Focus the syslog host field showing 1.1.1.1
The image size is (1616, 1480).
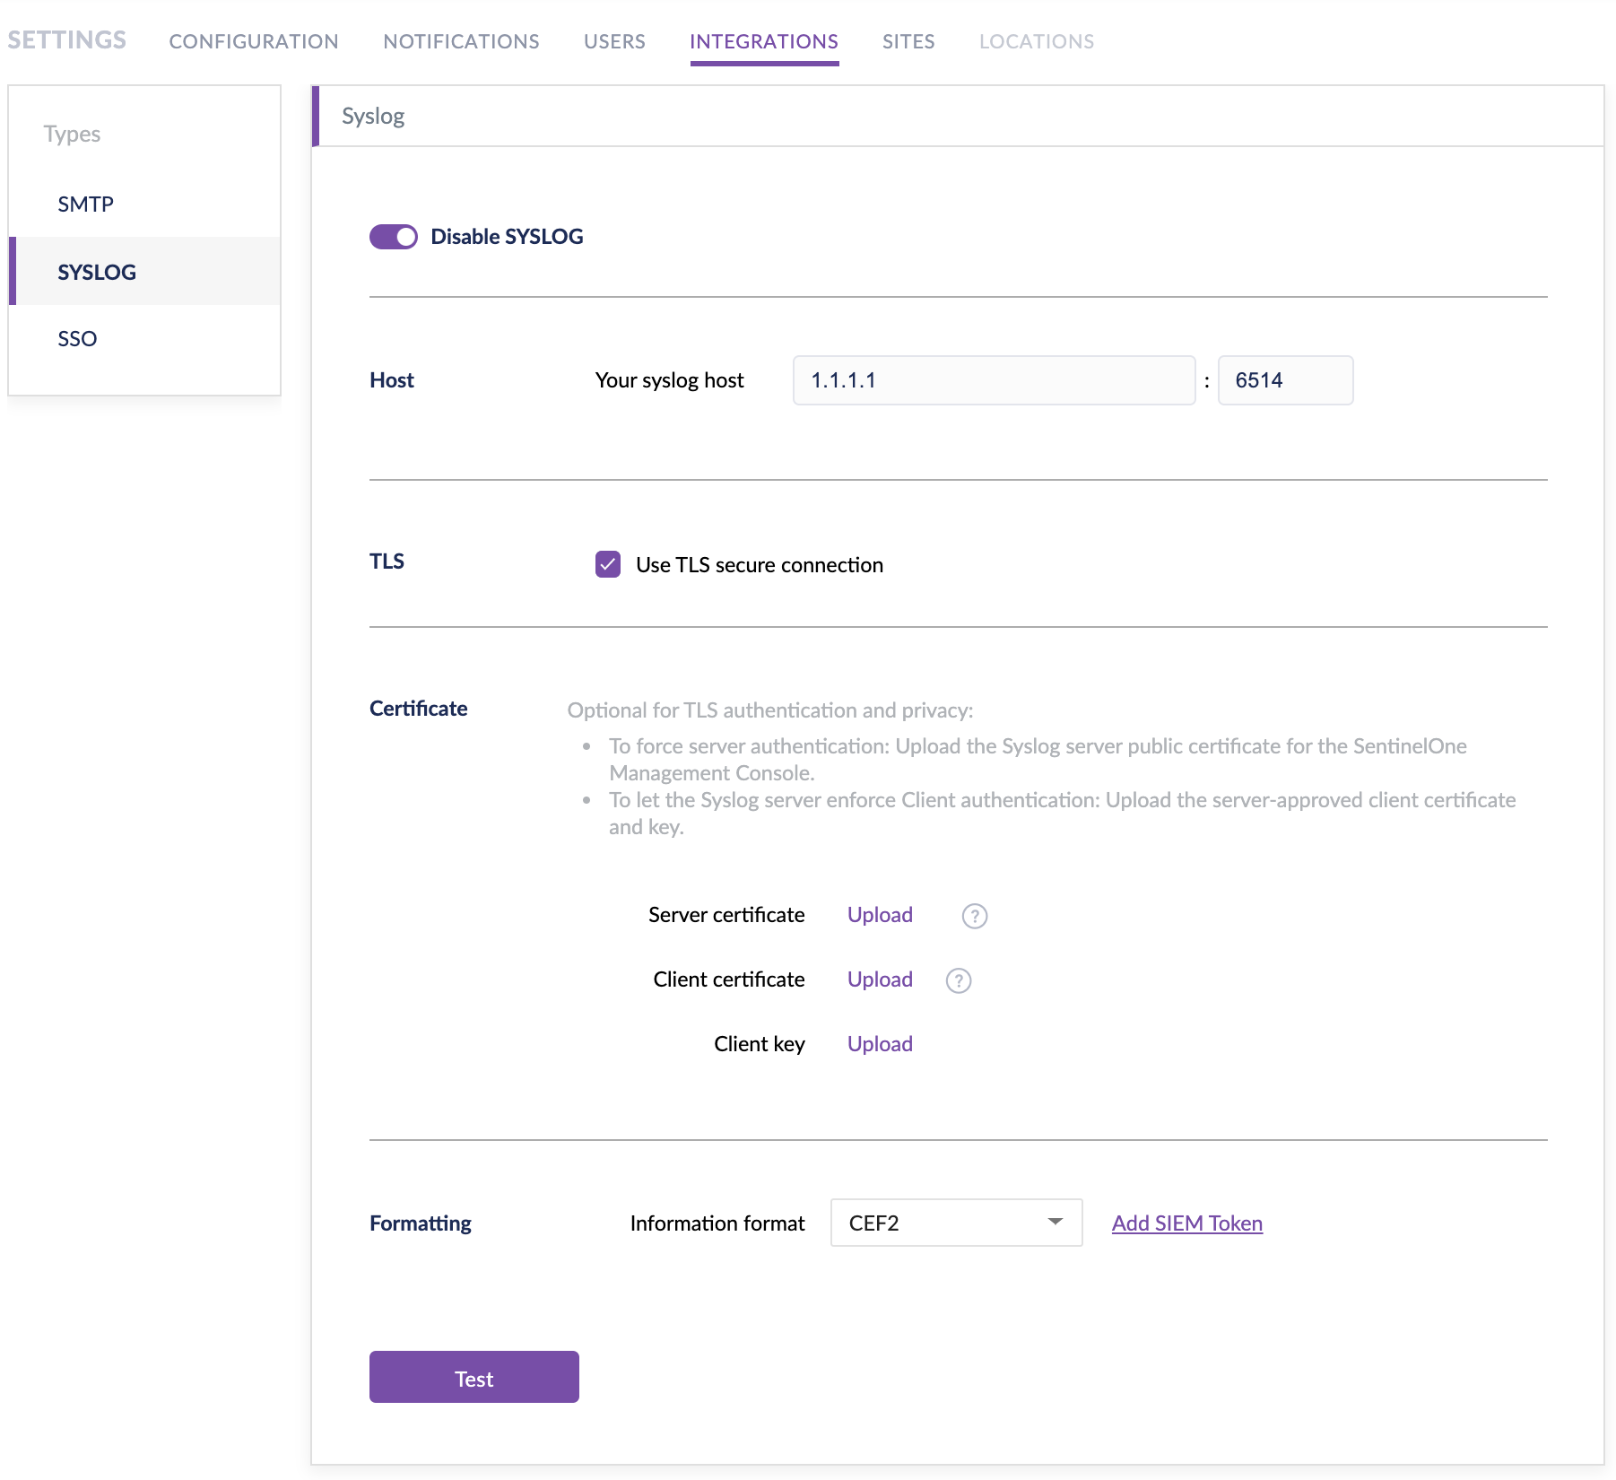pyautogui.click(x=994, y=380)
